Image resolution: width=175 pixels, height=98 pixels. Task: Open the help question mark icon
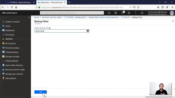(x=135, y=13)
